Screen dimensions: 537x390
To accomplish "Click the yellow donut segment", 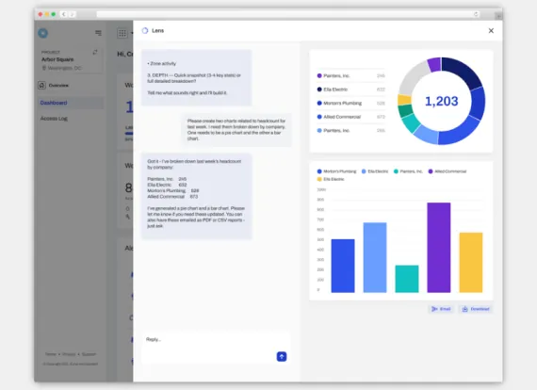I will point(404,100).
